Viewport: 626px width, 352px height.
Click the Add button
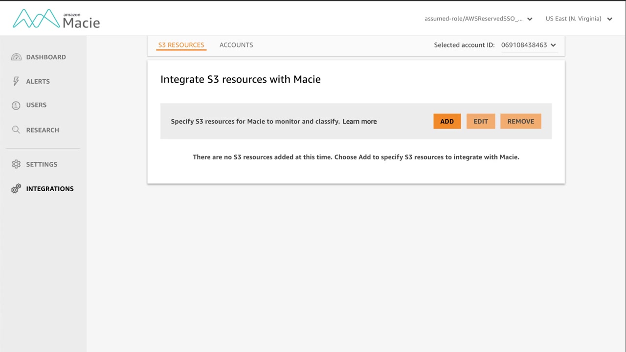(x=447, y=121)
